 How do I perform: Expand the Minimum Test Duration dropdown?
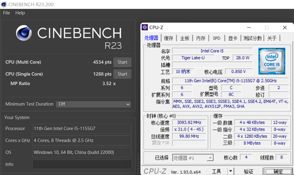tap(93, 104)
